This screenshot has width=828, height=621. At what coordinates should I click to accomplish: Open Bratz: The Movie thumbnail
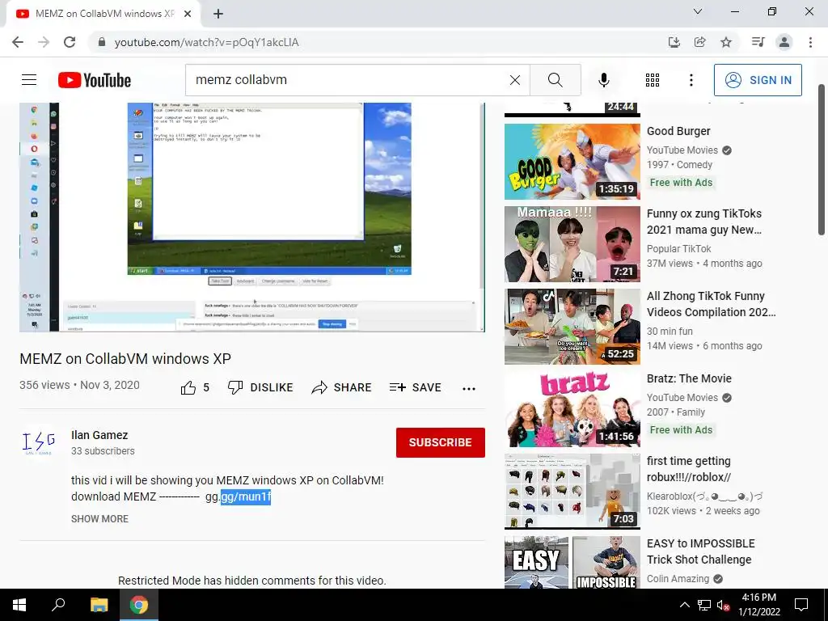click(572, 408)
